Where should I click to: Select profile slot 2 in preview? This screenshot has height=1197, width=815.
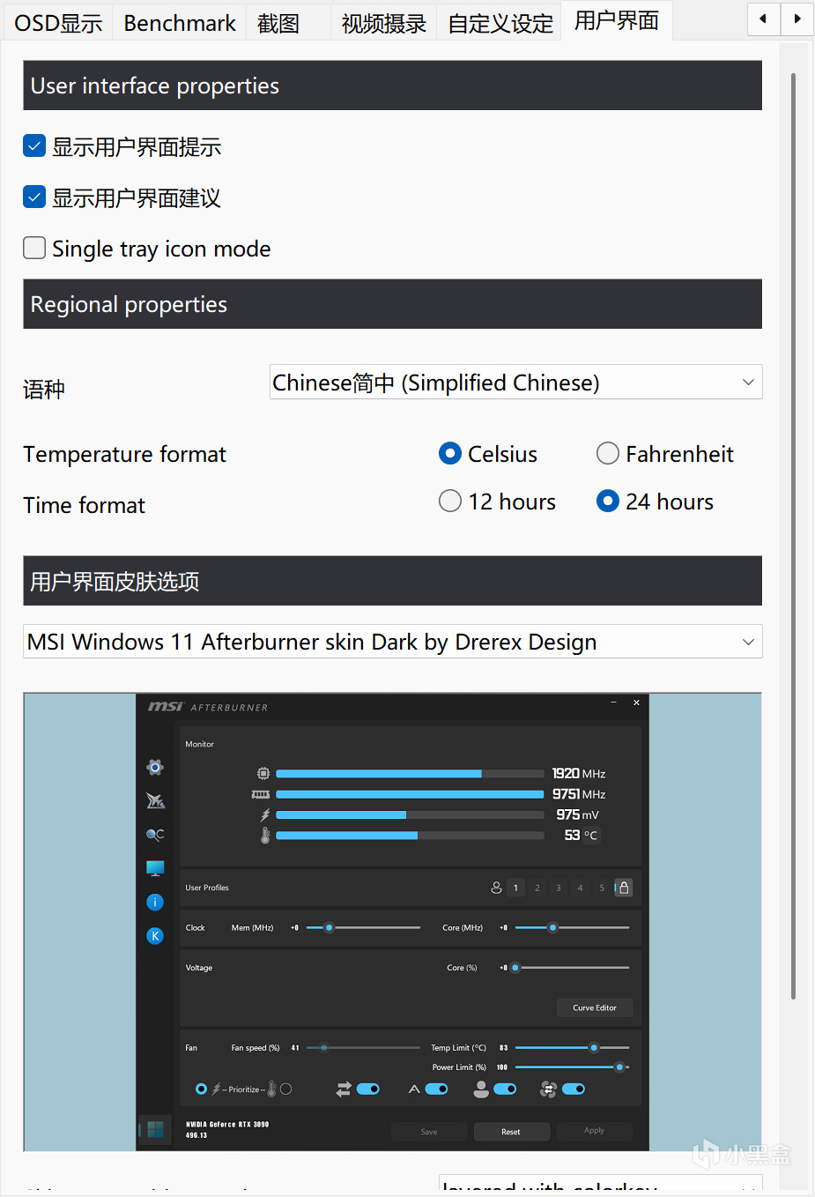pyautogui.click(x=537, y=888)
